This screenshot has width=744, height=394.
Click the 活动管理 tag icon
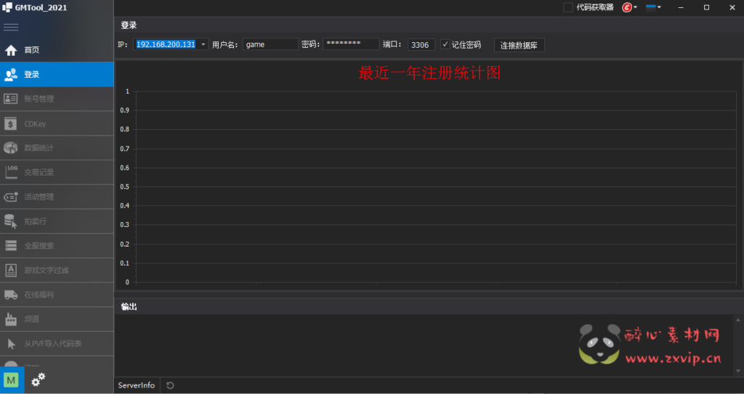[11, 197]
